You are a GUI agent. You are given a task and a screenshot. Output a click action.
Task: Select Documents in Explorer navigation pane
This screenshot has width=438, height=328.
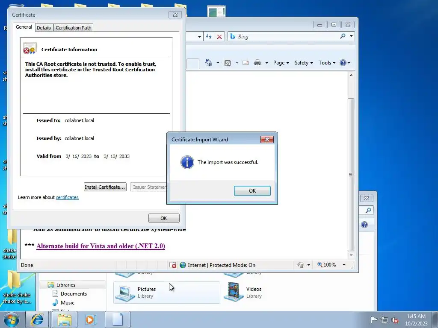point(74,294)
